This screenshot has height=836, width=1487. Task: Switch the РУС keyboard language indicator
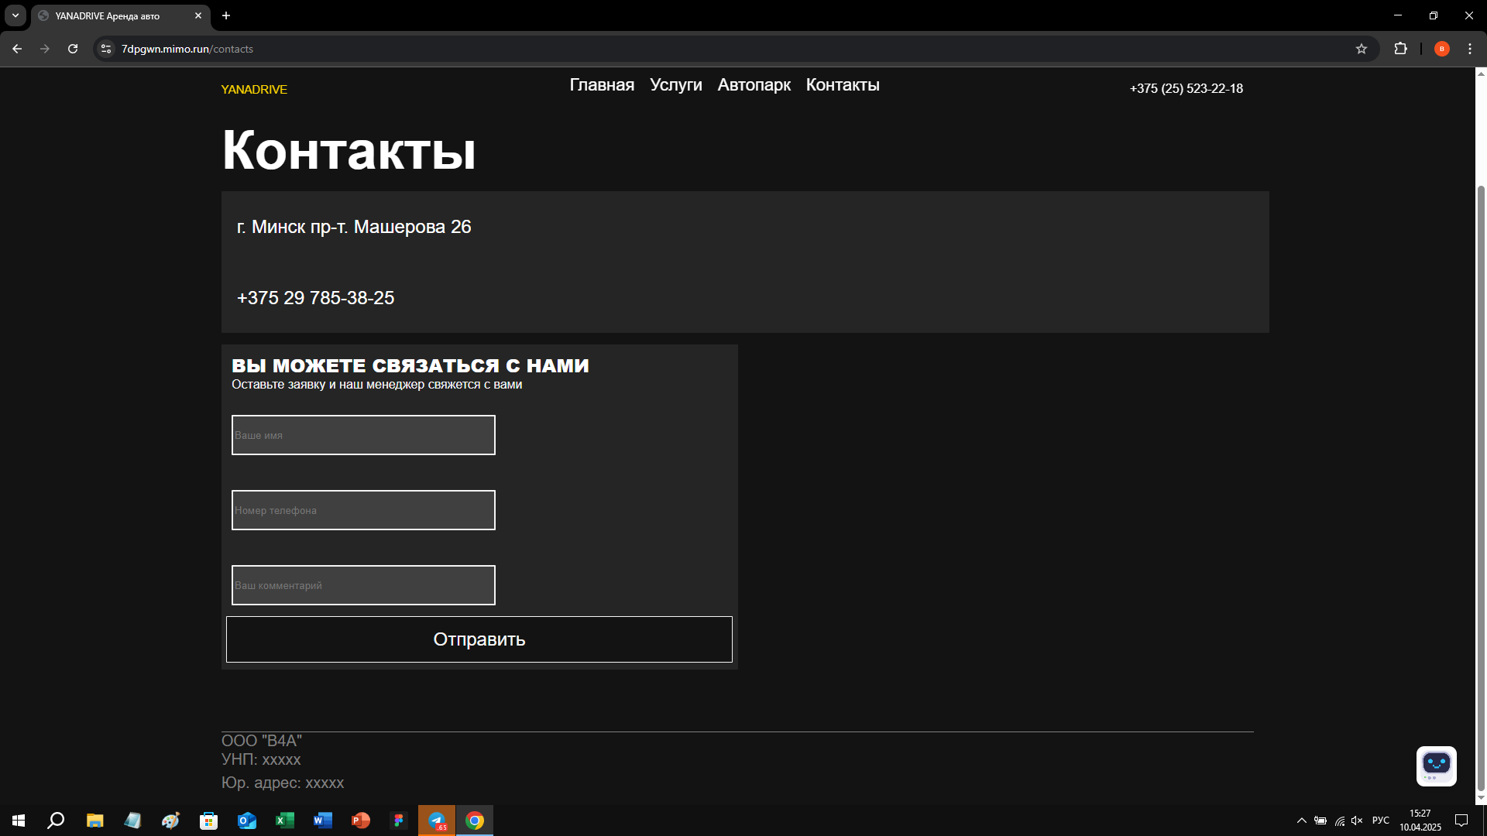point(1381,821)
